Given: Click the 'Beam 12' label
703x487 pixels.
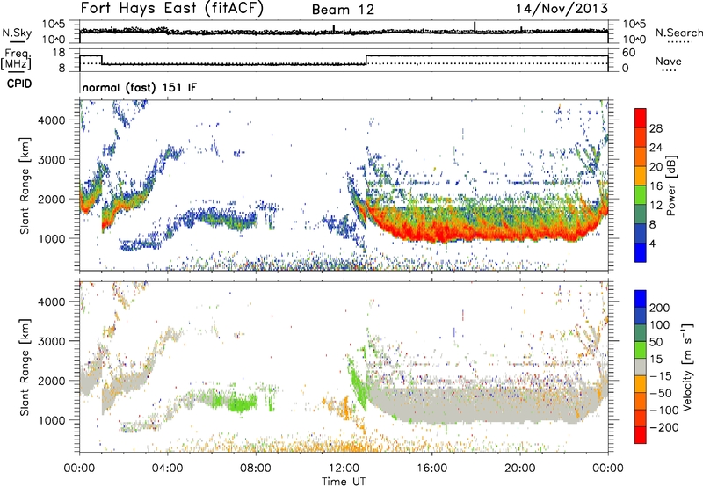Looking at the screenshot, I should tap(343, 10).
